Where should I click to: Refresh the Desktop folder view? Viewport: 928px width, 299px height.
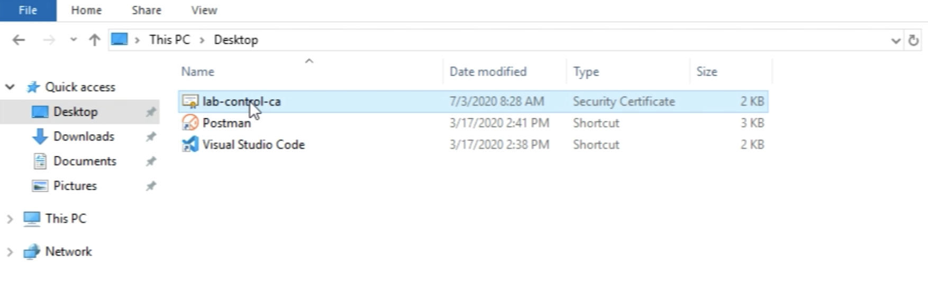[913, 40]
